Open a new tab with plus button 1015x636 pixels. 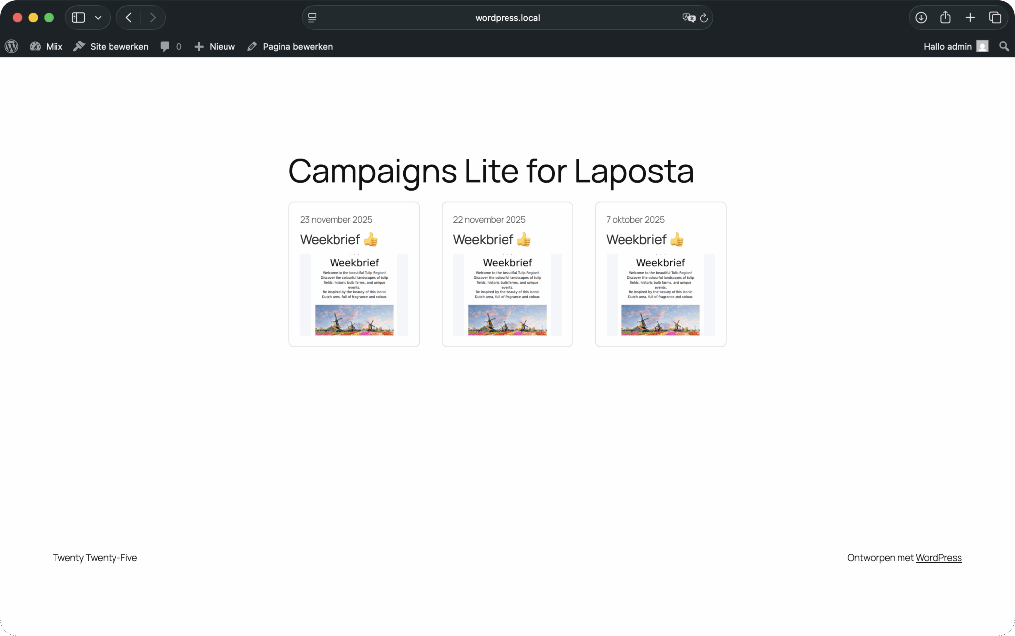pos(970,18)
